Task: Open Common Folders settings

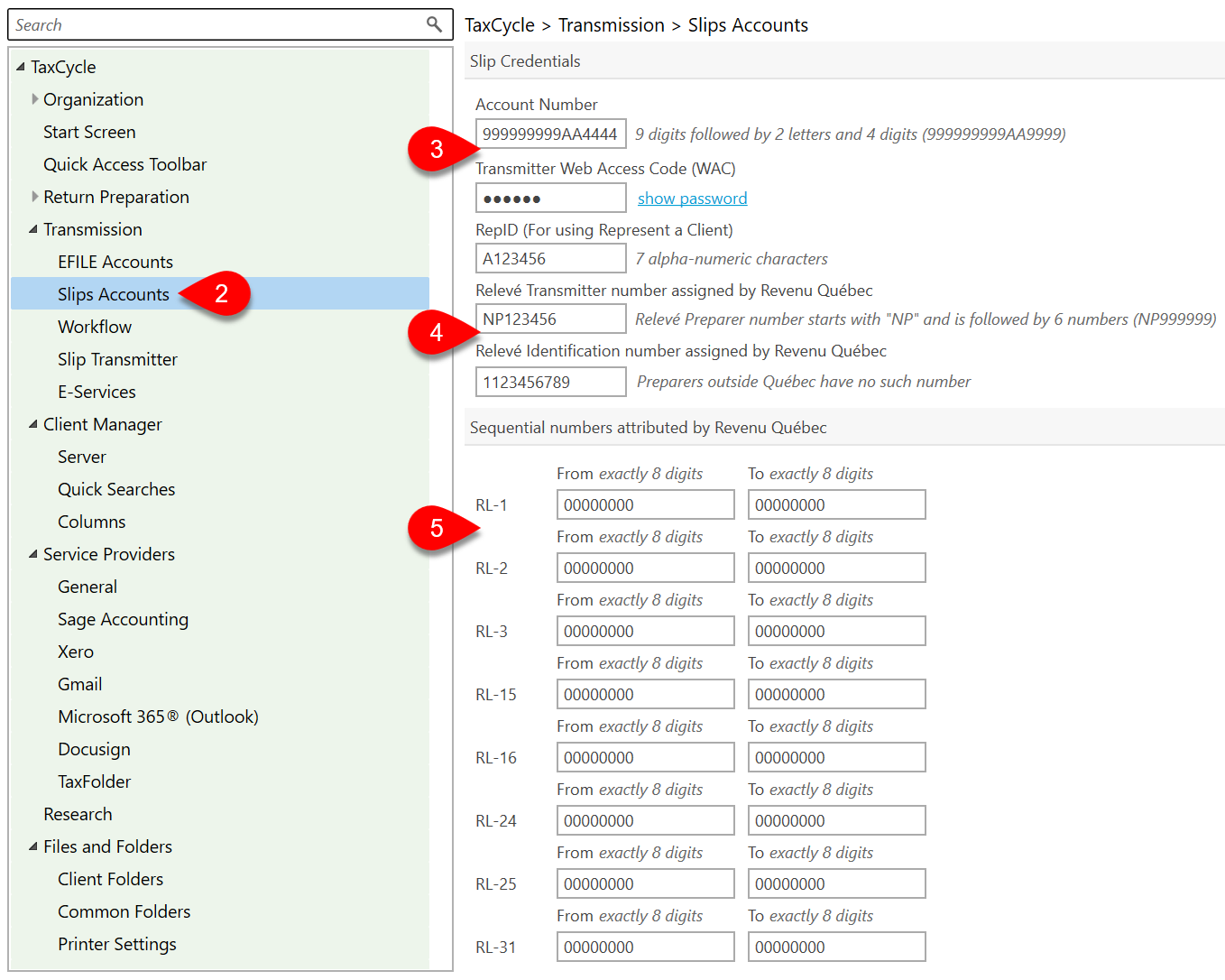Action: click(x=124, y=911)
